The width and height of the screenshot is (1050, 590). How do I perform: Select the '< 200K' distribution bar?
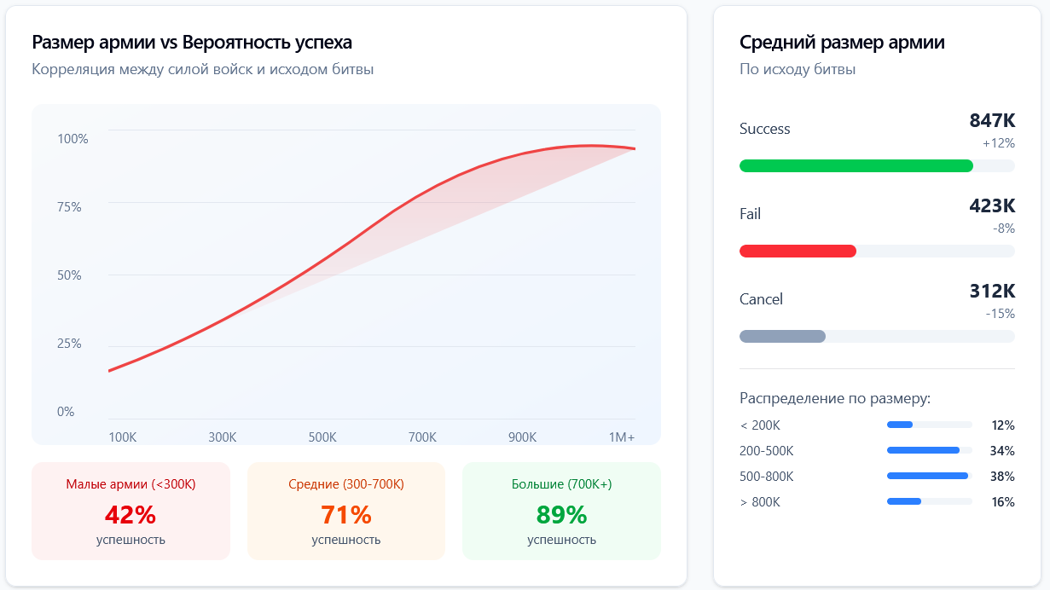pos(900,425)
